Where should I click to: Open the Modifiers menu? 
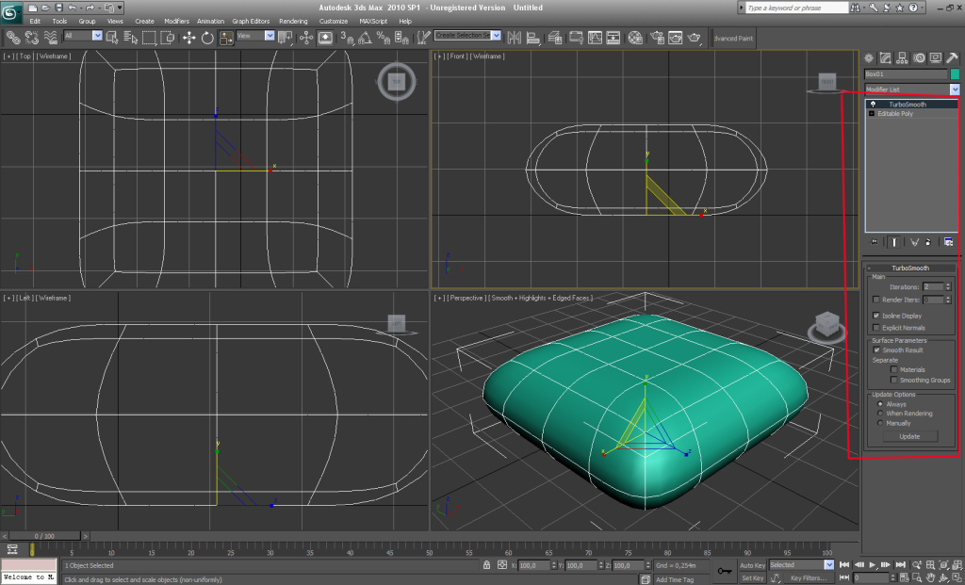pyautogui.click(x=176, y=21)
